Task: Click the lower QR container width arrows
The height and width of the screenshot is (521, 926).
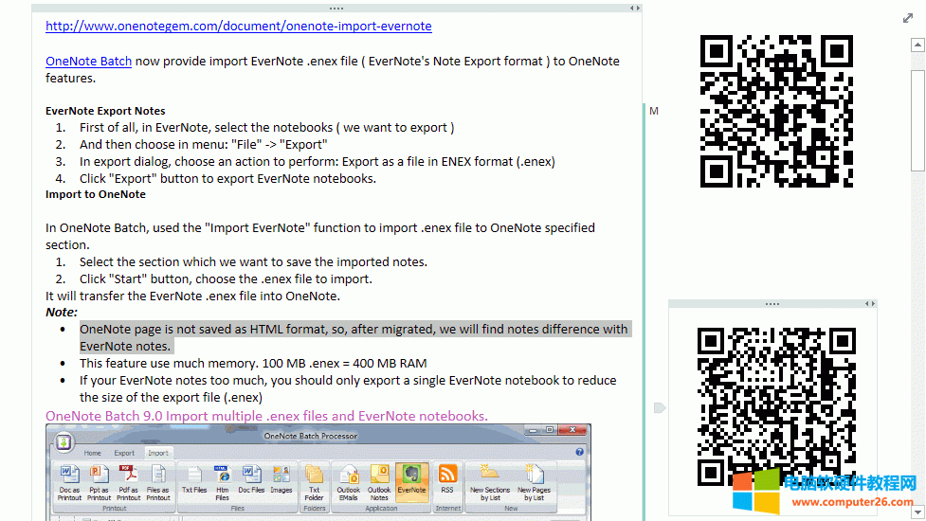Action: [x=870, y=304]
